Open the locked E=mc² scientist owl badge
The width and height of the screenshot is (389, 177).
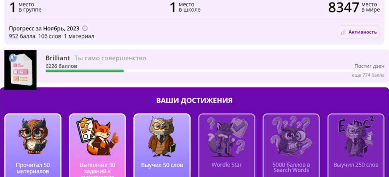coord(356,137)
